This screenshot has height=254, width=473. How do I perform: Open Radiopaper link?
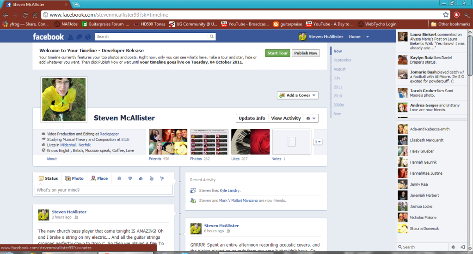109,134
